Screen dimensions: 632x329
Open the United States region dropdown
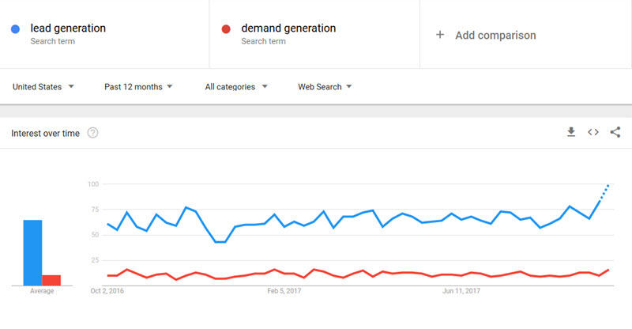[43, 87]
